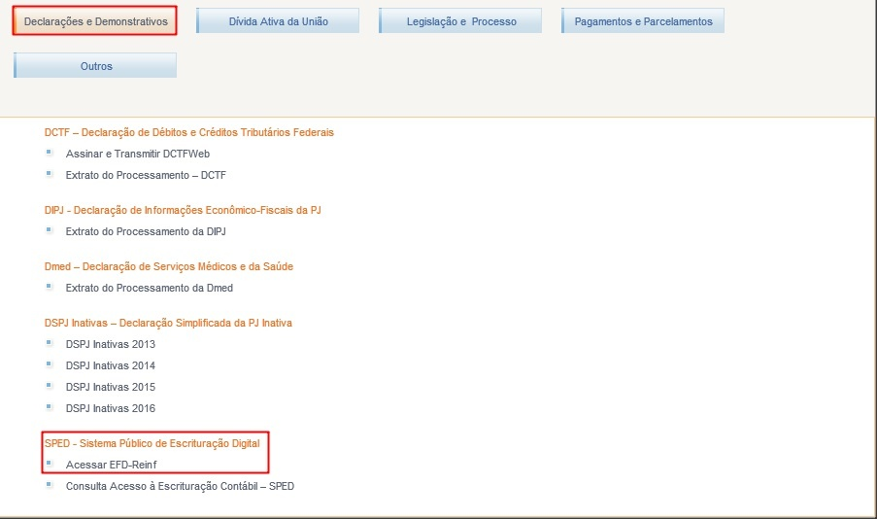The height and width of the screenshot is (519, 877).
Task: Select DSPJ Inativas 2013 link
Action: (110, 344)
